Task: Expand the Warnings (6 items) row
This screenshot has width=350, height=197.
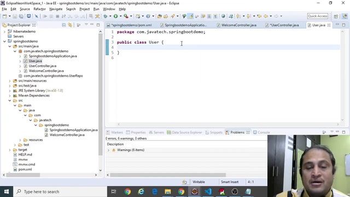Action: point(108,150)
